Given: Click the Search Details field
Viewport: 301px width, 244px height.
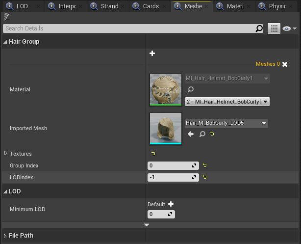Looking at the screenshot, I should click(130, 28).
